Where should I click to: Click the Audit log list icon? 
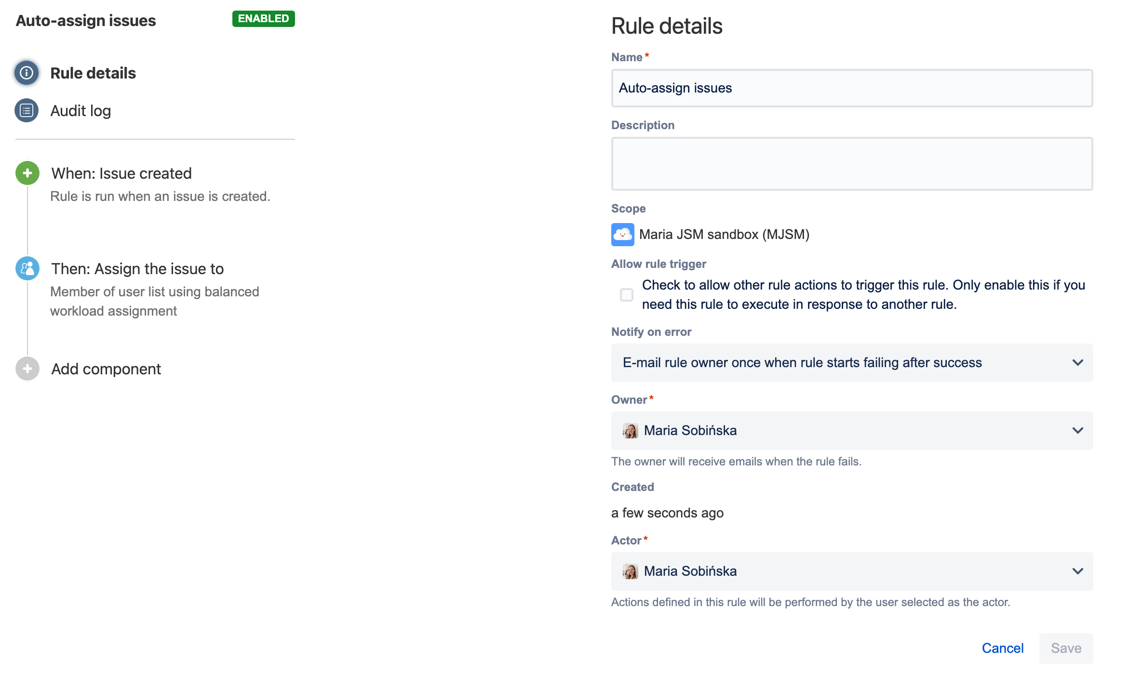(x=27, y=111)
